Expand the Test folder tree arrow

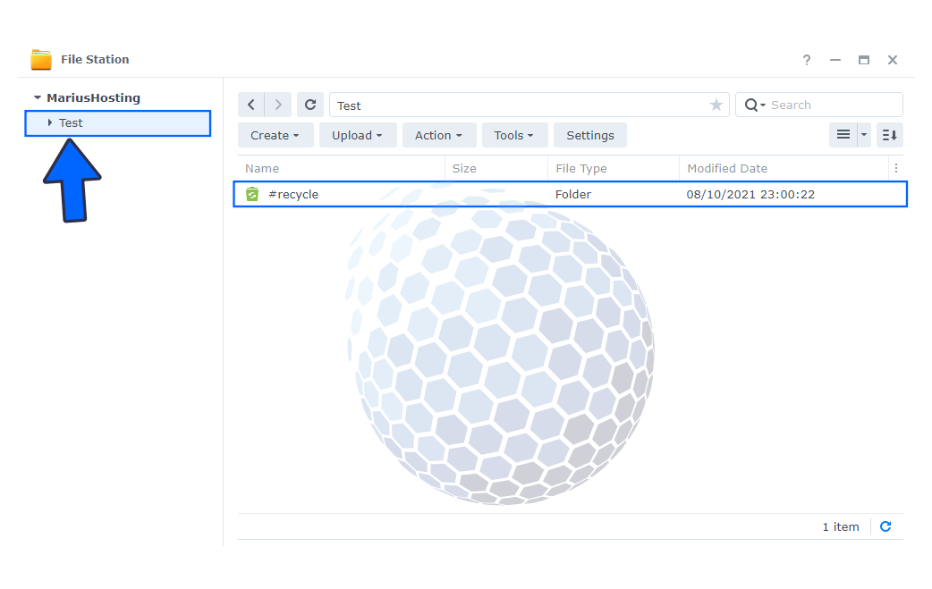pyautogui.click(x=50, y=122)
